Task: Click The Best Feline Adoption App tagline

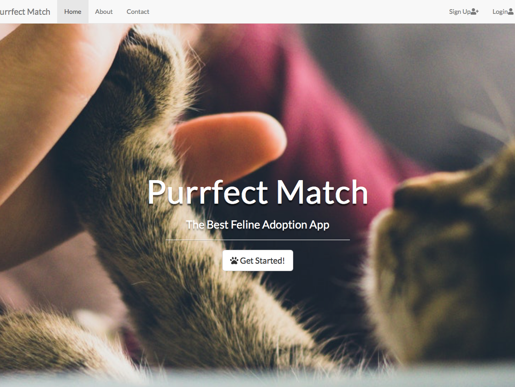Action: tap(258, 225)
